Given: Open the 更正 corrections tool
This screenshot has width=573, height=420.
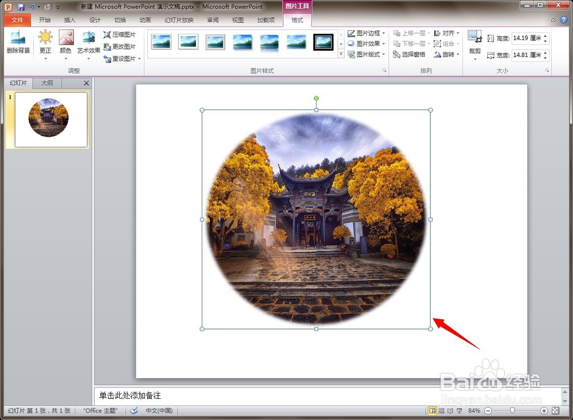Looking at the screenshot, I should pos(45,44).
